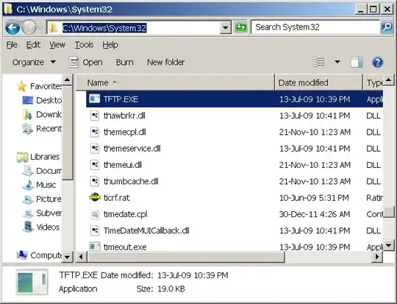Select the themeui.dll file icon
The image size is (397, 304).
click(95, 165)
